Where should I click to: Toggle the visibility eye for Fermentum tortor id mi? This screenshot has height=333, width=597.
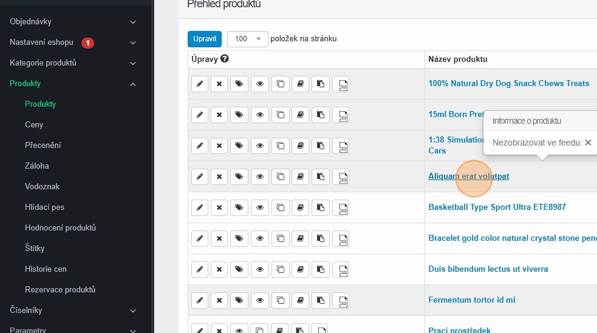260,300
